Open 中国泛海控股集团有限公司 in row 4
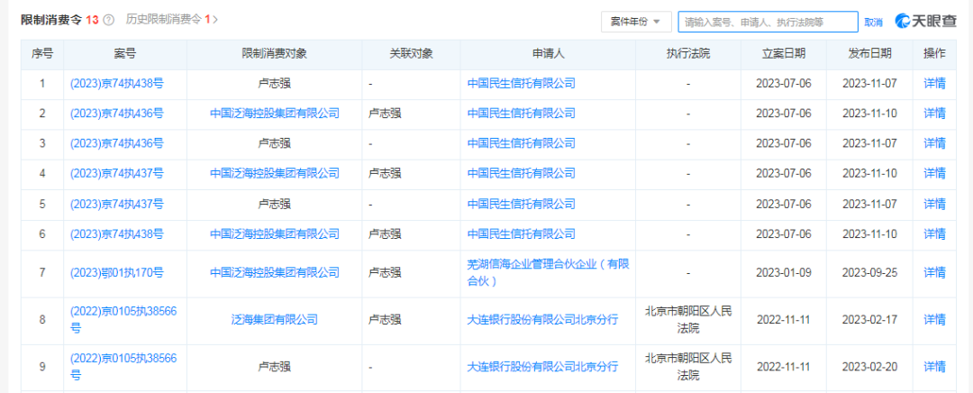 click(x=274, y=173)
